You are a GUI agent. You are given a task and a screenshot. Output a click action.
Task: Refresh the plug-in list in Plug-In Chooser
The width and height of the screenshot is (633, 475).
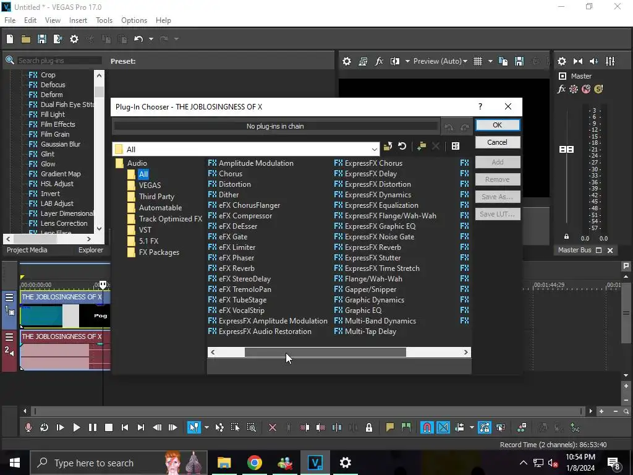[x=402, y=146]
